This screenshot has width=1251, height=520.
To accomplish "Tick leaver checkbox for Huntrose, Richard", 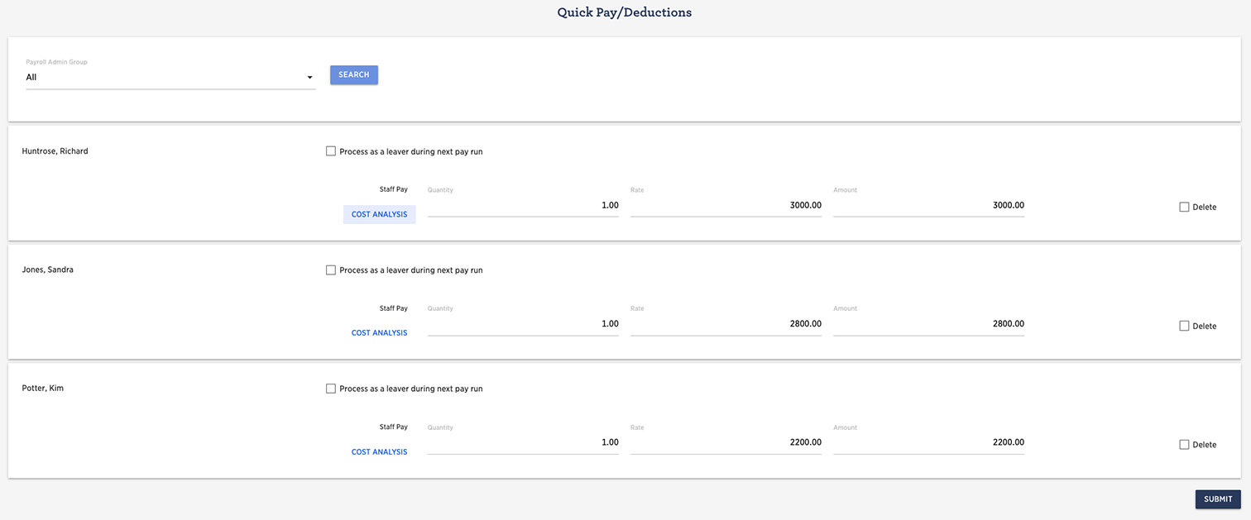I will [331, 151].
